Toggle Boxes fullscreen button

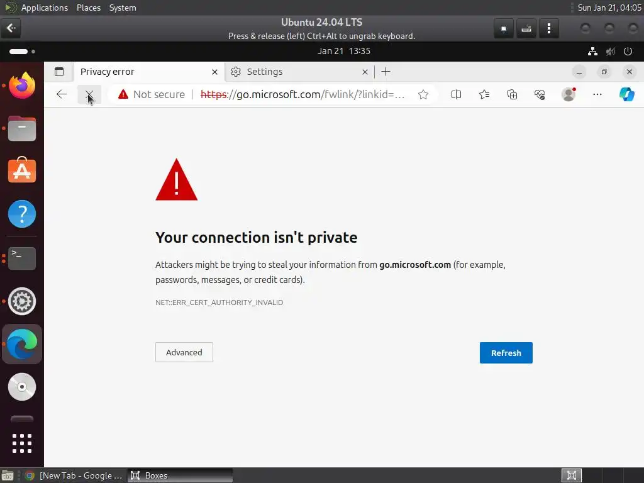tap(504, 28)
